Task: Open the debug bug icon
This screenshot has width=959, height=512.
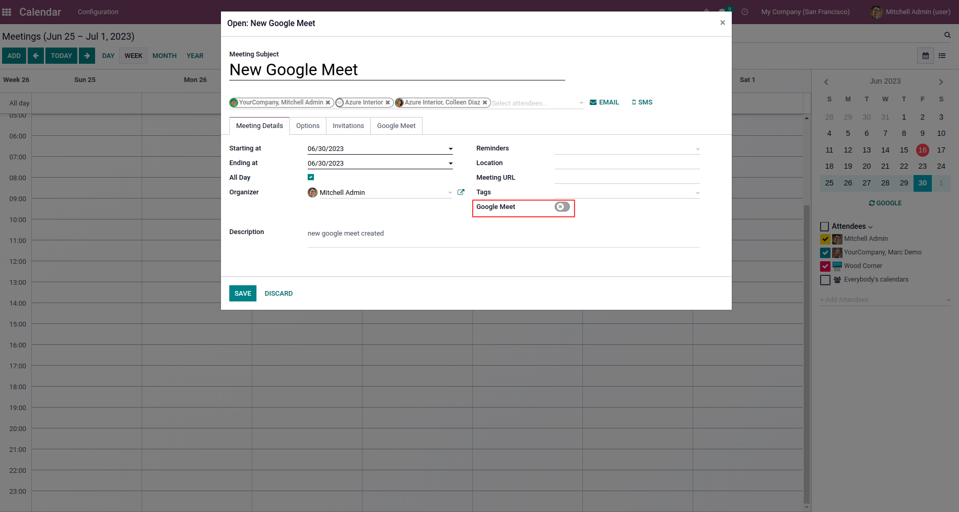Action: tap(706, 11)
